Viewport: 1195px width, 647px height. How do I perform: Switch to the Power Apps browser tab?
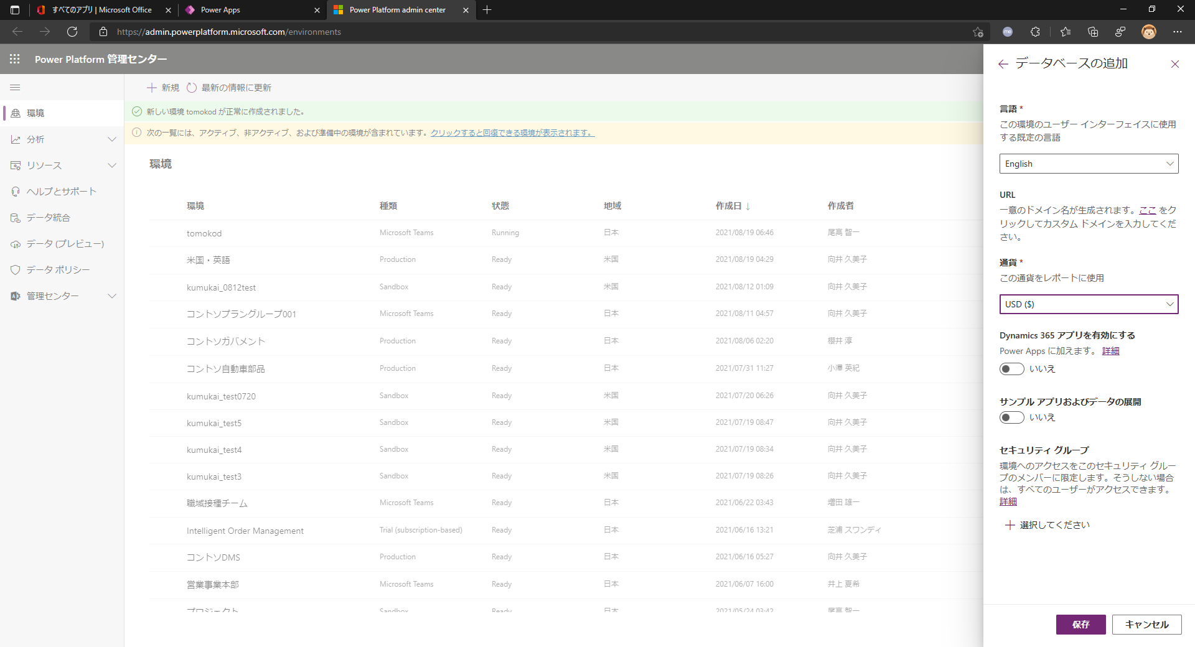click(251, 10)
